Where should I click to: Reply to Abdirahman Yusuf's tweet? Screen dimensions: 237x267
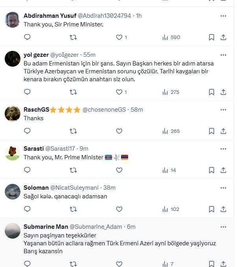tap(27, 37)
